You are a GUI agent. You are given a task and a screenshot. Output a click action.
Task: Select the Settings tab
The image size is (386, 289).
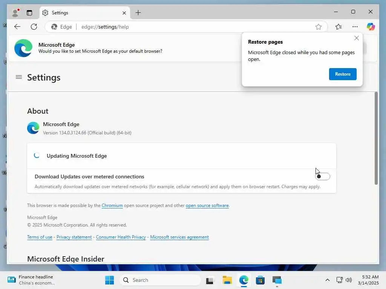pos(84,13)
